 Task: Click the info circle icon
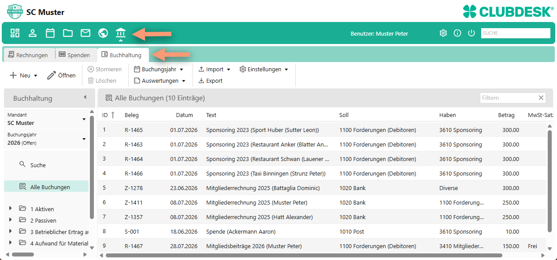(x=457, y=33)
